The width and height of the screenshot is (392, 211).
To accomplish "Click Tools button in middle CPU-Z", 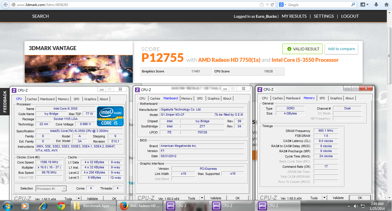I will point(192,198).
